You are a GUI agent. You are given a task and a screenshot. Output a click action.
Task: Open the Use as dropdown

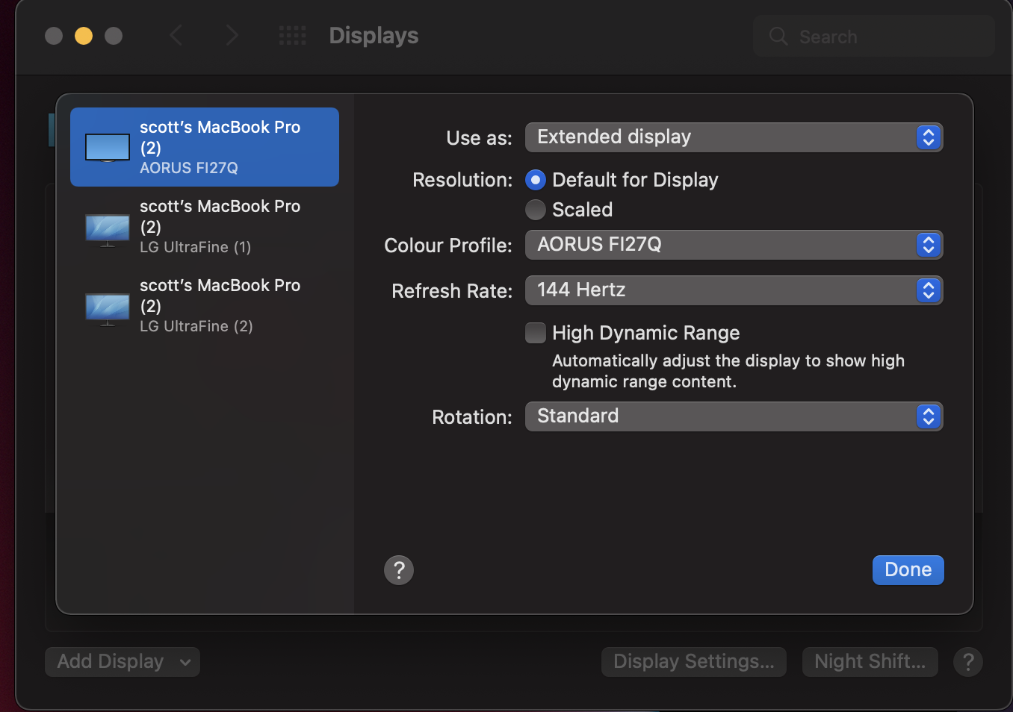point(734,137)
